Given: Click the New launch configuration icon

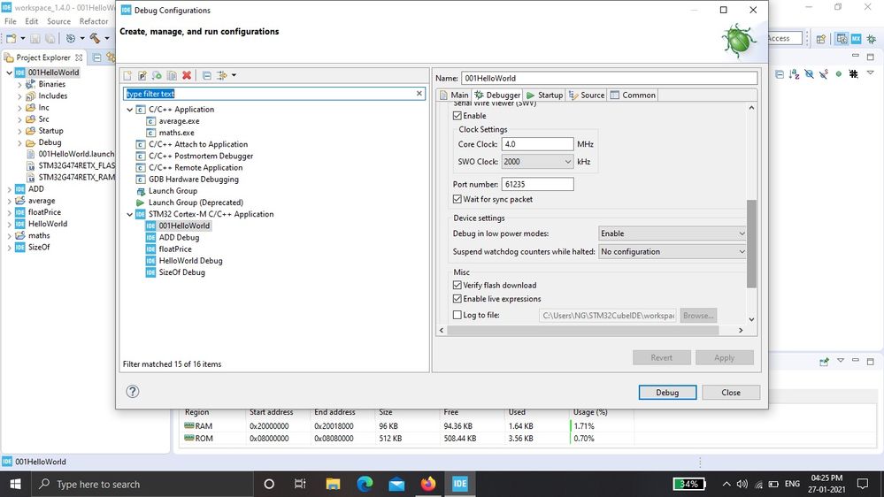Looking at the screenshot, I should (x=127, y=75).
